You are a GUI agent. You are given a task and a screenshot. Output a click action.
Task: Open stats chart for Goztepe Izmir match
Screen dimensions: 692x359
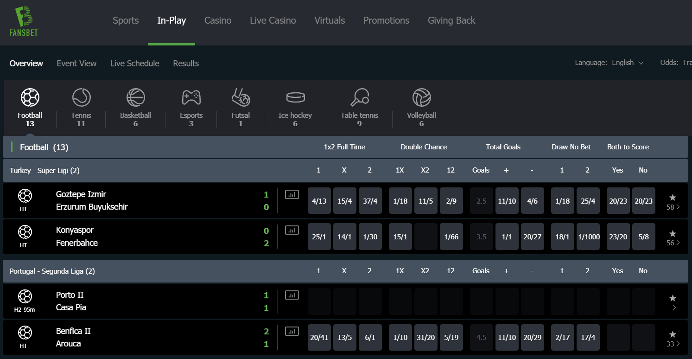pos(292,194)
